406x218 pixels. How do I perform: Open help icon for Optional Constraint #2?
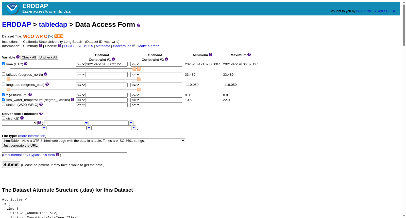(166, 59)
